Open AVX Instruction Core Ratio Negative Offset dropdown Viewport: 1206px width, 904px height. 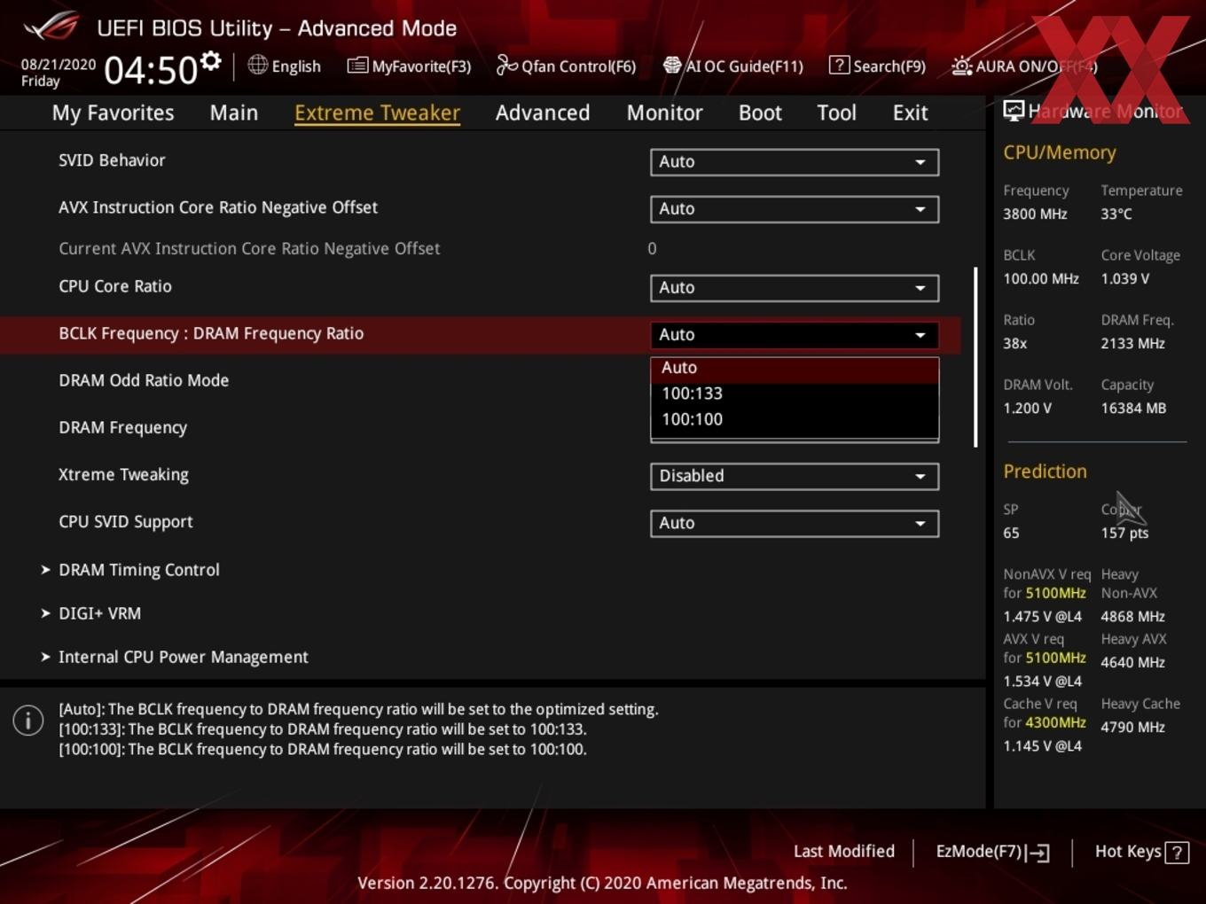[x=795, y=209]
